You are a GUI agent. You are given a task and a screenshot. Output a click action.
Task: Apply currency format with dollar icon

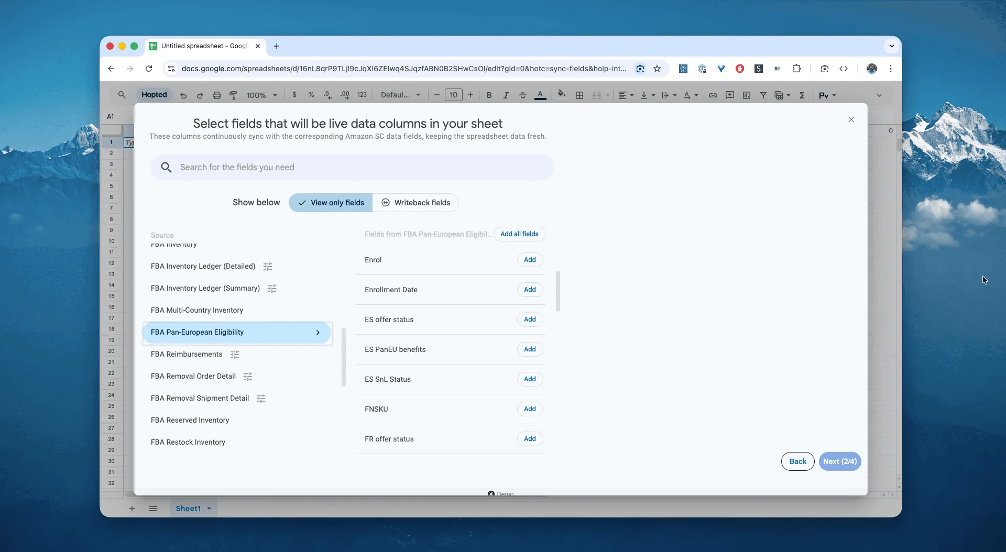coord(294,95)
